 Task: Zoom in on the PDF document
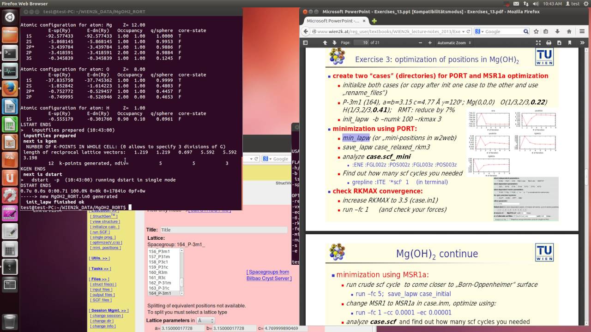430,42
